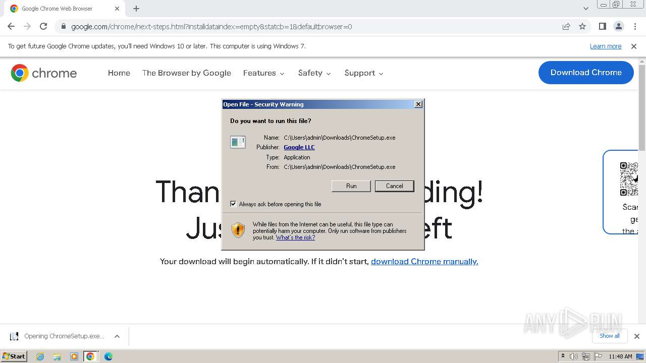Open the Google LLC publisher link
The height and width of the screenshot is (363, 646).
click(299, 147)
